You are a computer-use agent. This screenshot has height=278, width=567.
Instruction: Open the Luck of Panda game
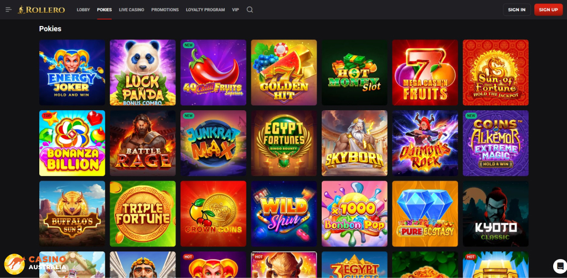click(x=142, y=73)
